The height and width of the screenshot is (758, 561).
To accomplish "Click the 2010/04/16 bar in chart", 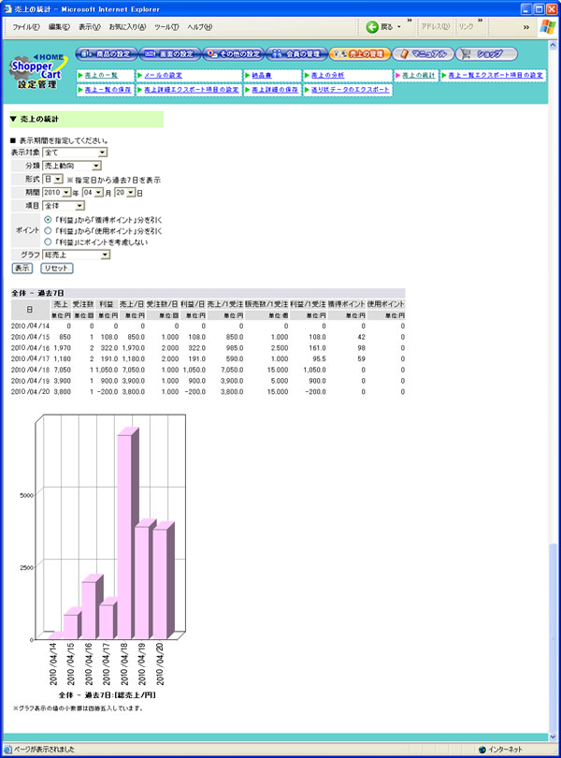I will pyautogui.click(x=89, y=610).
